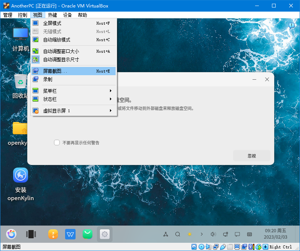Click the CPU virtualization indicator with load bar

251,247
